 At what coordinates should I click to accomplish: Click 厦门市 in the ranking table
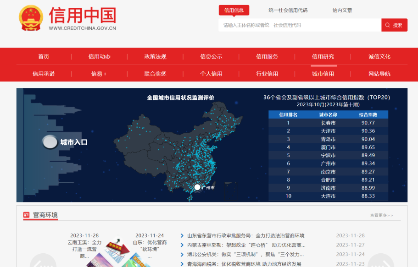[x=328, y=147]
